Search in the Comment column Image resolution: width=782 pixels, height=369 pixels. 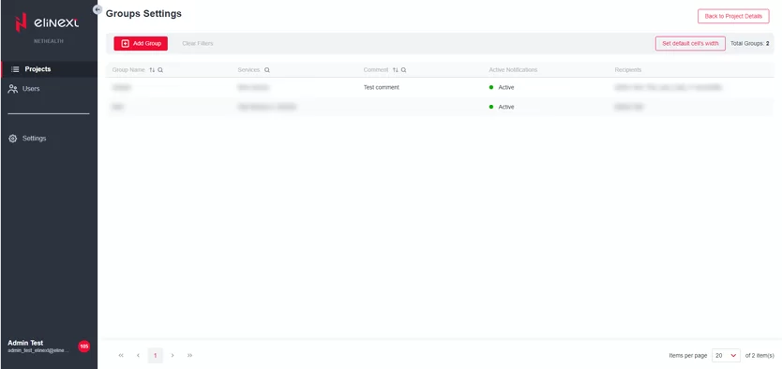404,70
